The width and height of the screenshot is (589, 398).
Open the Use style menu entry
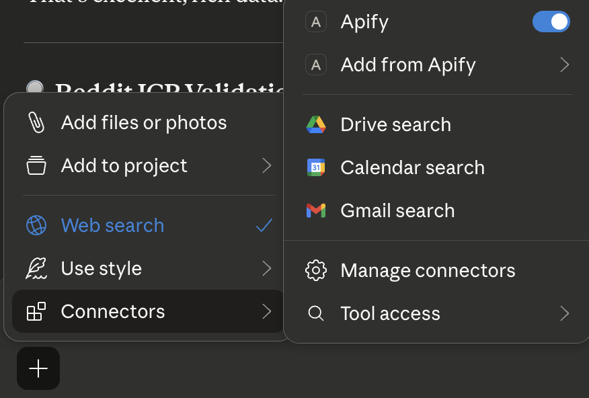[147, 268]
